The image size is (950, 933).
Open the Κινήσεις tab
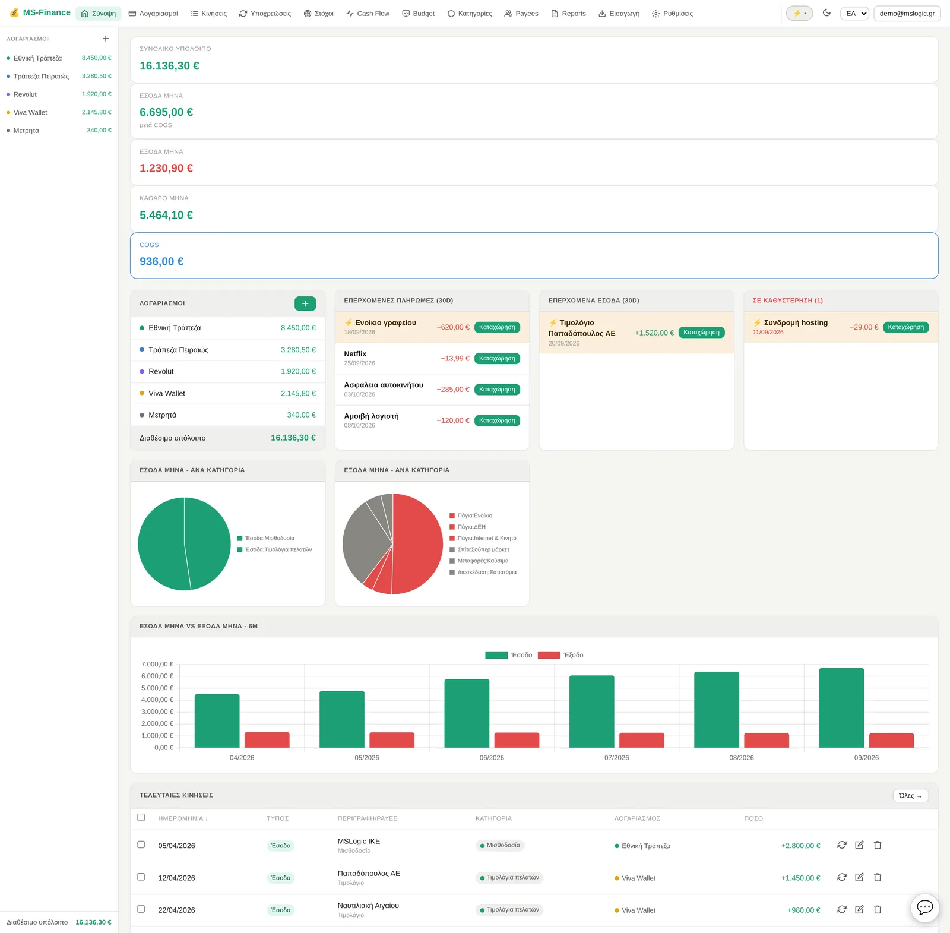pyautogui.click(x=208, y=13)
